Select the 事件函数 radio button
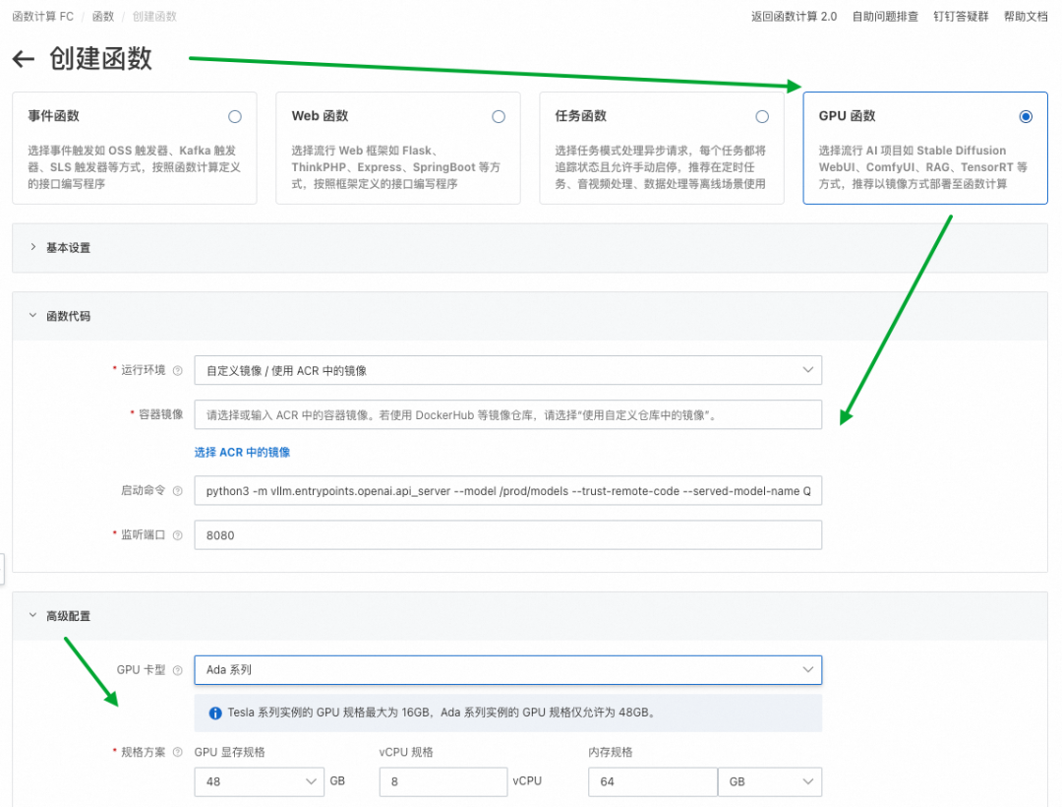The height and width of the screenshot is (807, 1062). 234,116
